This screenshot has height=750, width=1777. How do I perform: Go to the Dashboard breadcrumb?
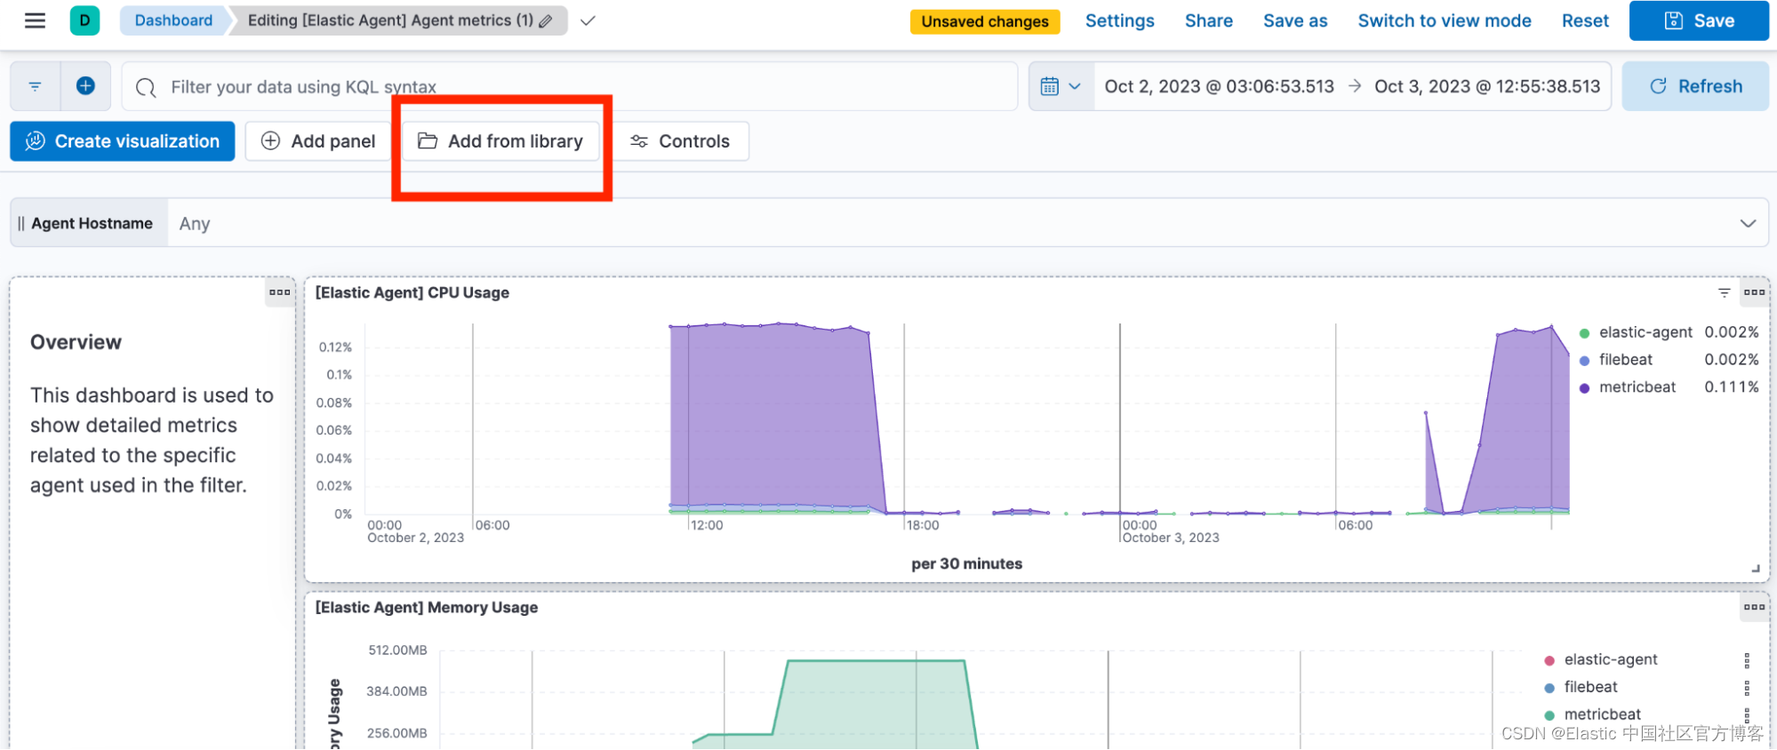pyautogui.click(x=173, y=20)
